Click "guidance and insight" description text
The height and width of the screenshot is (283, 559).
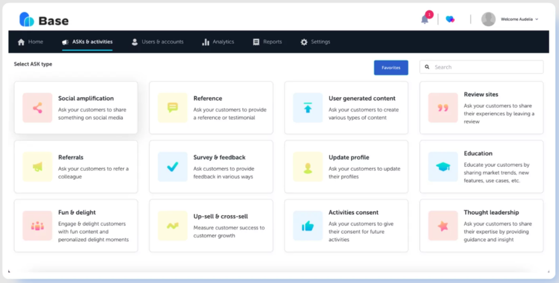(489, 239)
